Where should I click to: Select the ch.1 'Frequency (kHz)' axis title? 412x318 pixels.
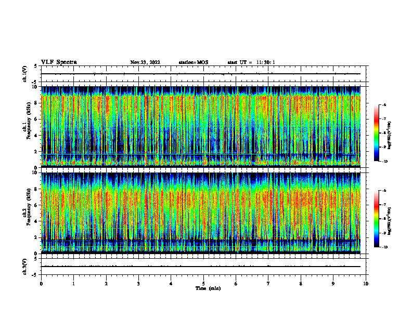point(29,121)
